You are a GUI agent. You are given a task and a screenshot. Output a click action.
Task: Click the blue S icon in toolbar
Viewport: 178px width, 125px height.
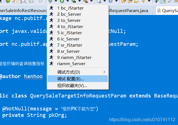point(110,1)
